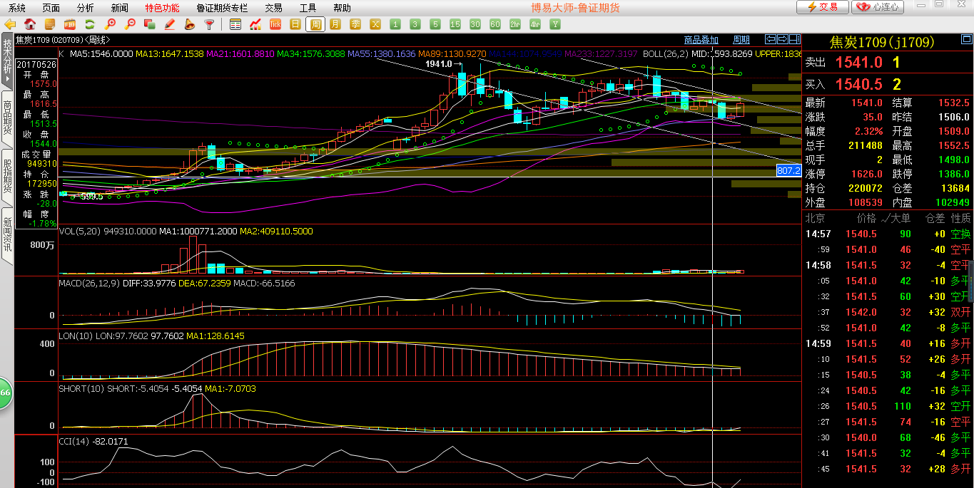The image size is (974, 488).
Task: Click the 心连心 button
Action: [878, 7]
